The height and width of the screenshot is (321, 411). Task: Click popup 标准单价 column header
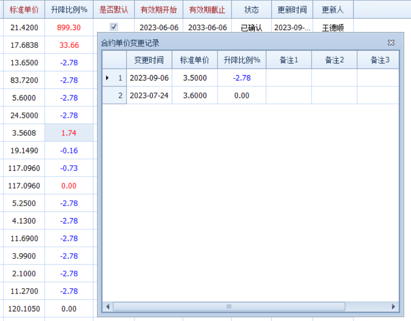point(195,60)
